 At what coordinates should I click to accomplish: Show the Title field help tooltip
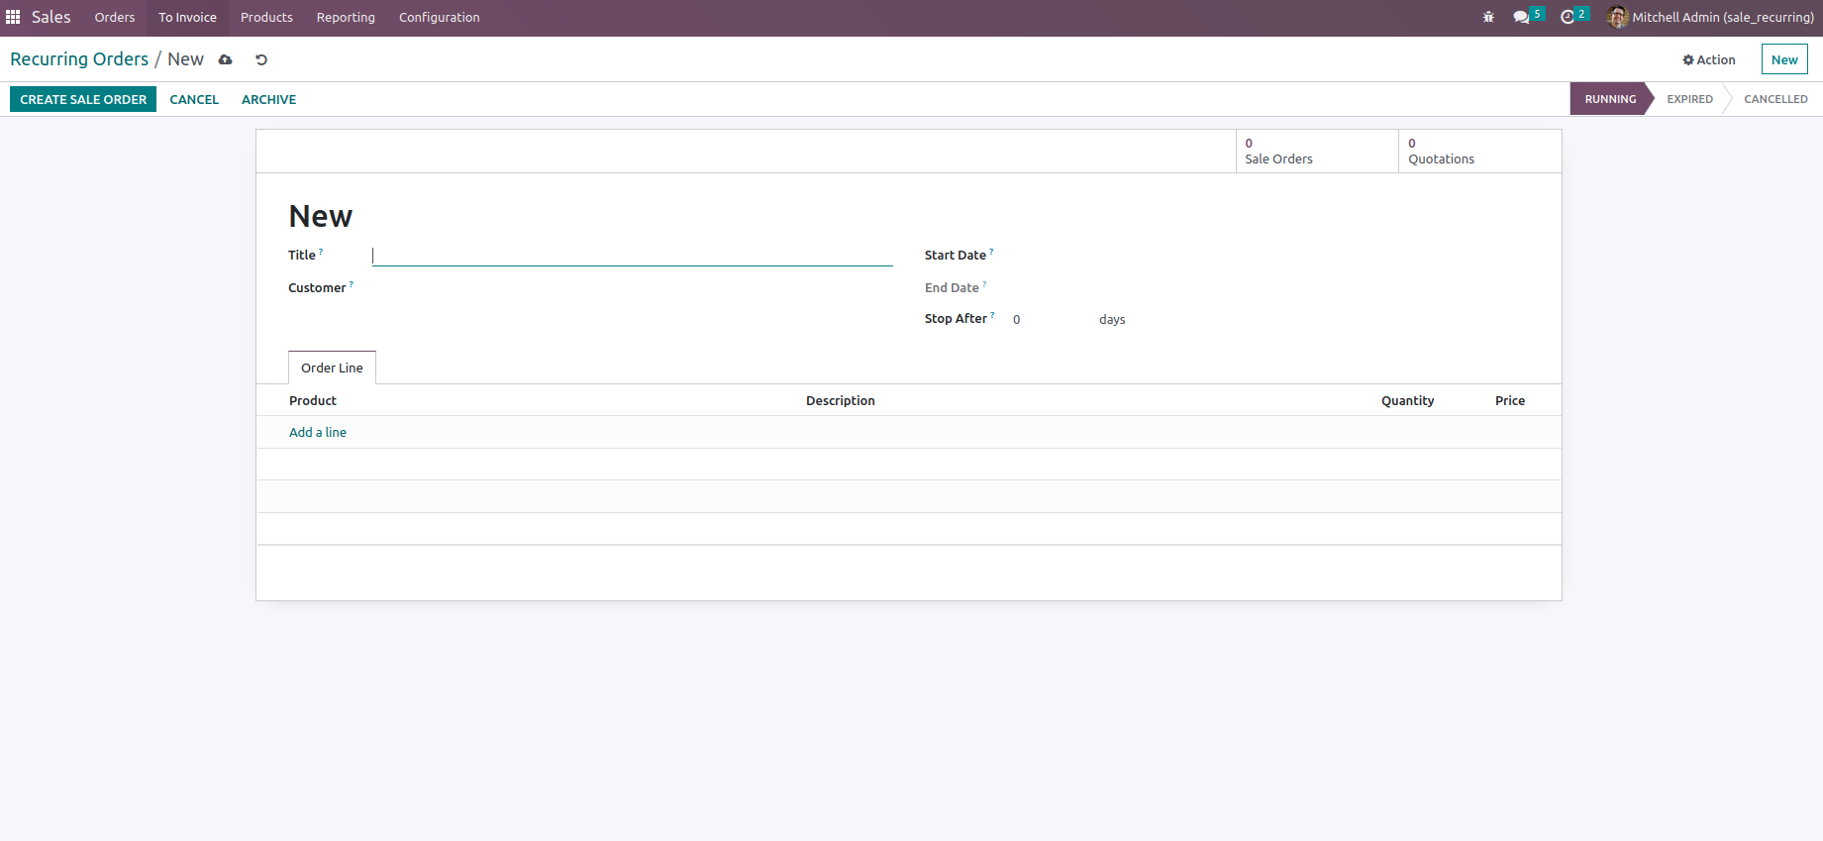pos(321,252)
